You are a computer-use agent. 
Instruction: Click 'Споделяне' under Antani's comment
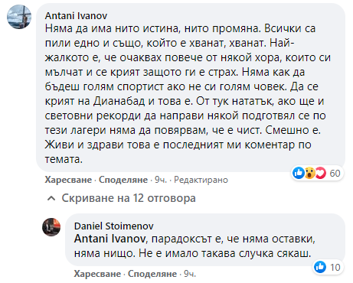point(123,180)
